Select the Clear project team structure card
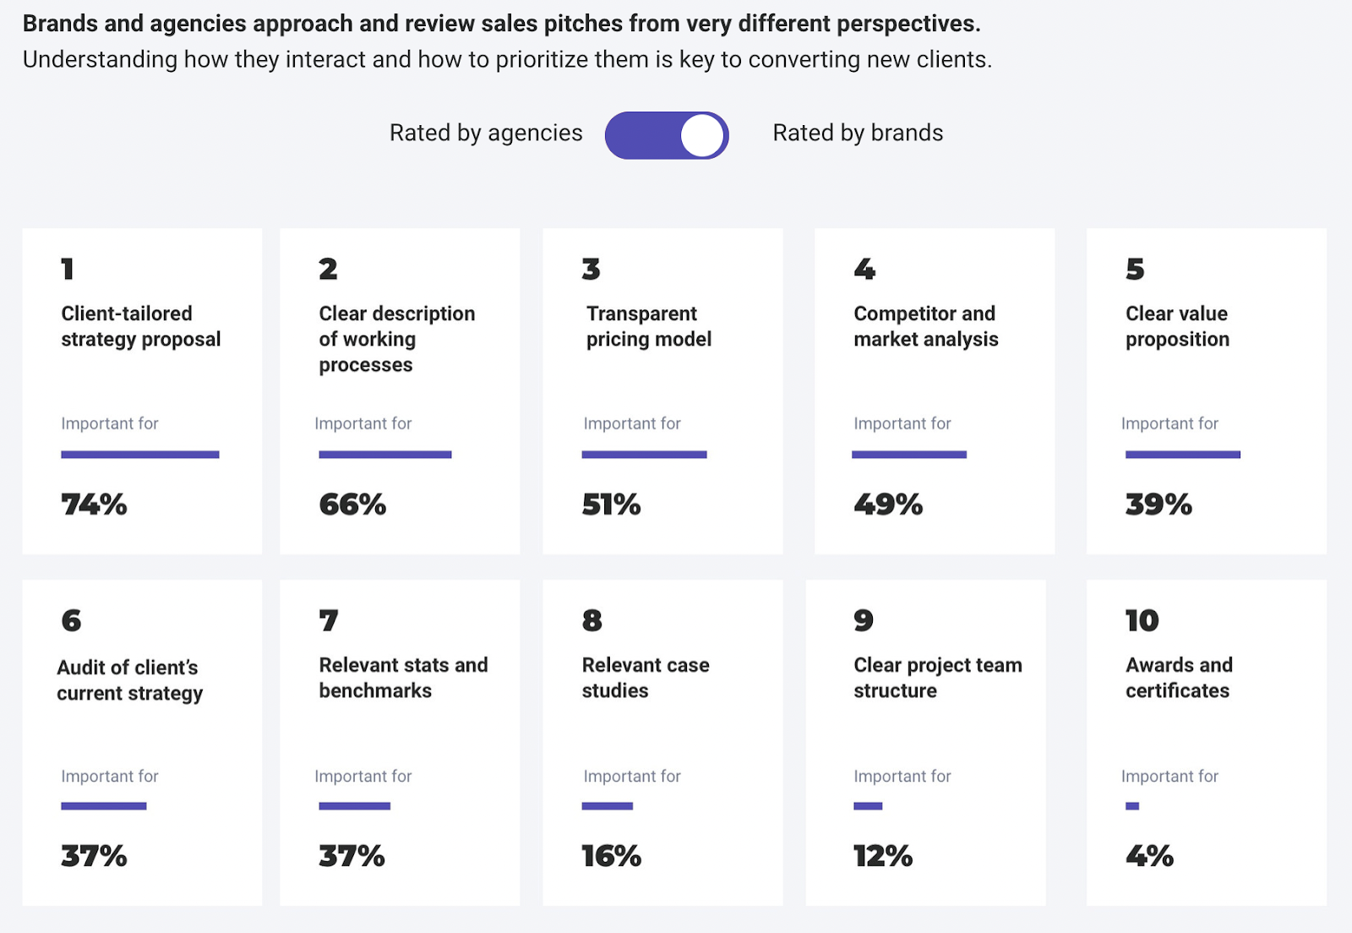 click(x=925, y=742)
